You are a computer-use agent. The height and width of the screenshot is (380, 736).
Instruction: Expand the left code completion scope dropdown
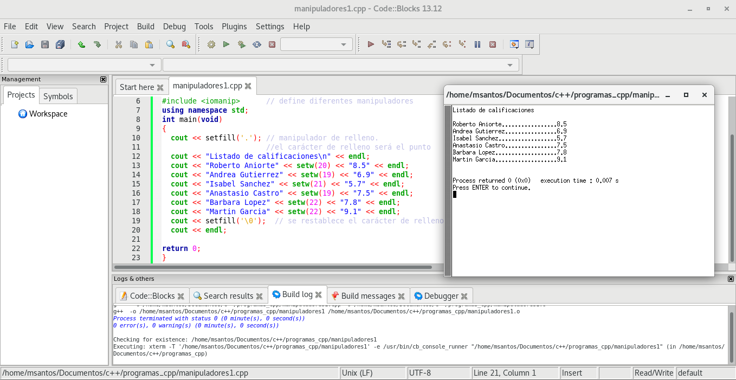pos(153,65)
